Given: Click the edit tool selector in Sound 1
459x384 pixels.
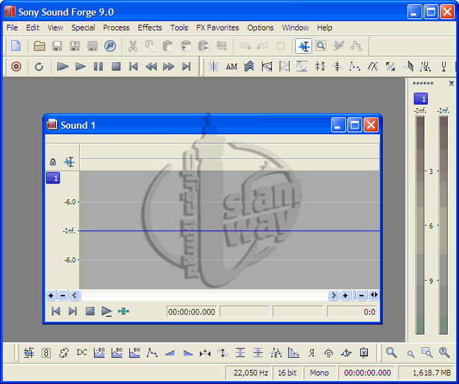Looking at the screenshot, I should [x=69, y=162].
